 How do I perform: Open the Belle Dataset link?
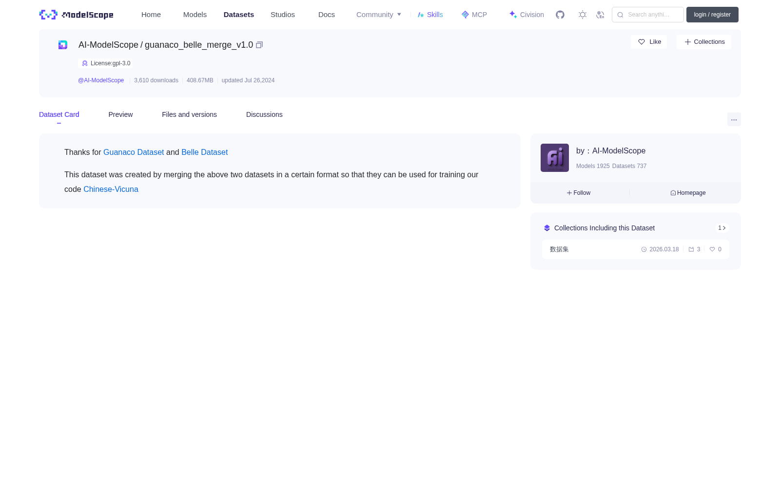[x=204, y=152]
